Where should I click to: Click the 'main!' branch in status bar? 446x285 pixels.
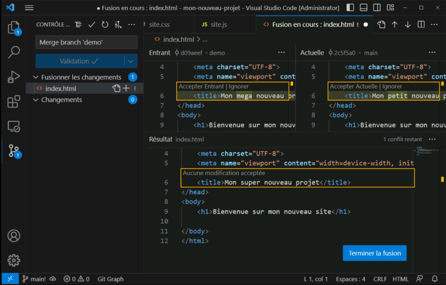(34, 279)
